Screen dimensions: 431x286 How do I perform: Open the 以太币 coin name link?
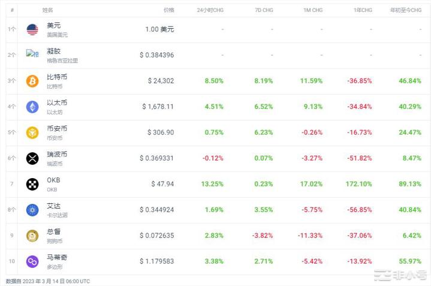coord(57,103)
